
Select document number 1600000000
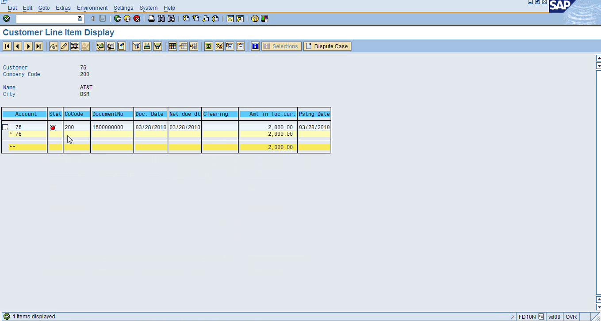pos(108,127)
